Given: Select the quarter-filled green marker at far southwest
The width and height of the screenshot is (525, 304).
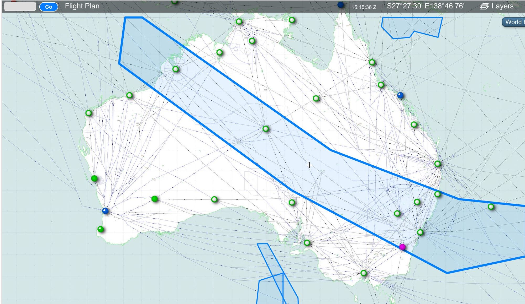Looking at the screenshot, I should pyautogui.click(x=101, y=229).
